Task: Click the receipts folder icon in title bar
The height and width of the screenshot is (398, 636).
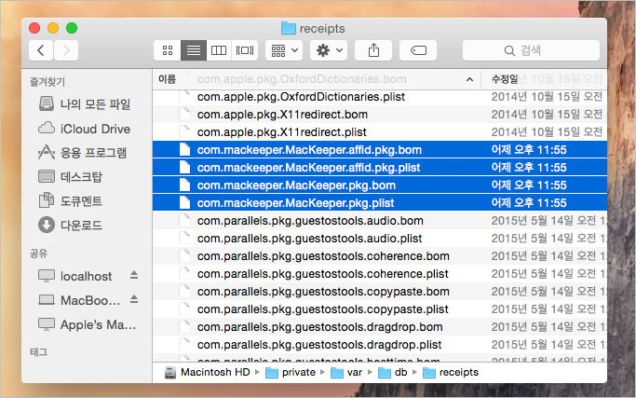Action: click(x=289, y=28)
